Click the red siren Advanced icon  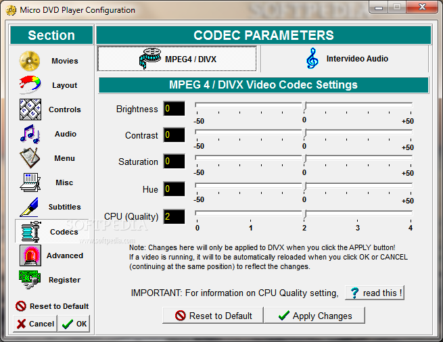tap(30, 255)
